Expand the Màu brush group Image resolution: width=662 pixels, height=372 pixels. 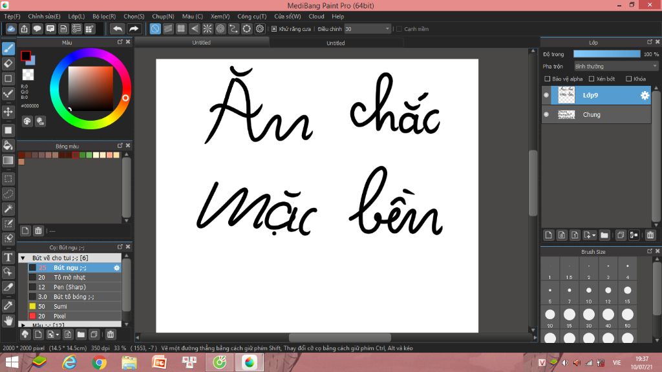click(x=23, y=325)
